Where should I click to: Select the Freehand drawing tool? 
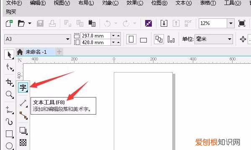[10, 110]
